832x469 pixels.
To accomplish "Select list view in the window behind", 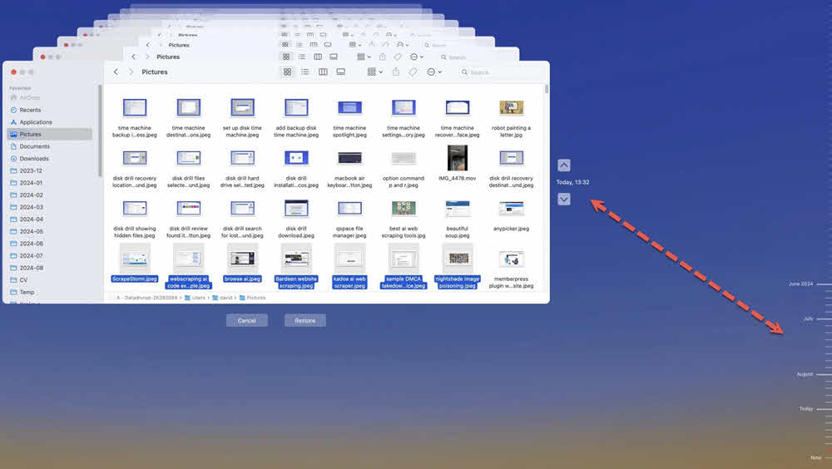I will click(301, 57).
